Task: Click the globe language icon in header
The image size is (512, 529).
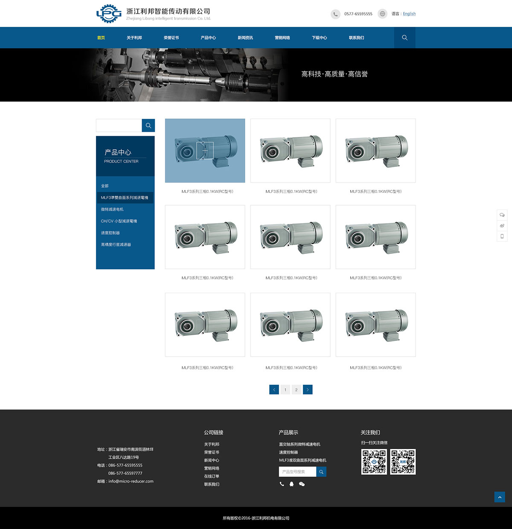Action: (x=382, y=14)
